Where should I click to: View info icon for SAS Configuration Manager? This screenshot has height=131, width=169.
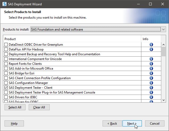pos(151,83)
